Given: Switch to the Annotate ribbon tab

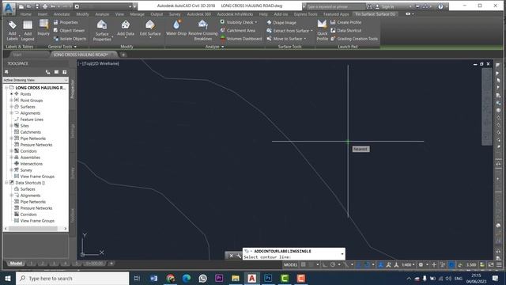Looking at the screenshot, I should point(62,14).
